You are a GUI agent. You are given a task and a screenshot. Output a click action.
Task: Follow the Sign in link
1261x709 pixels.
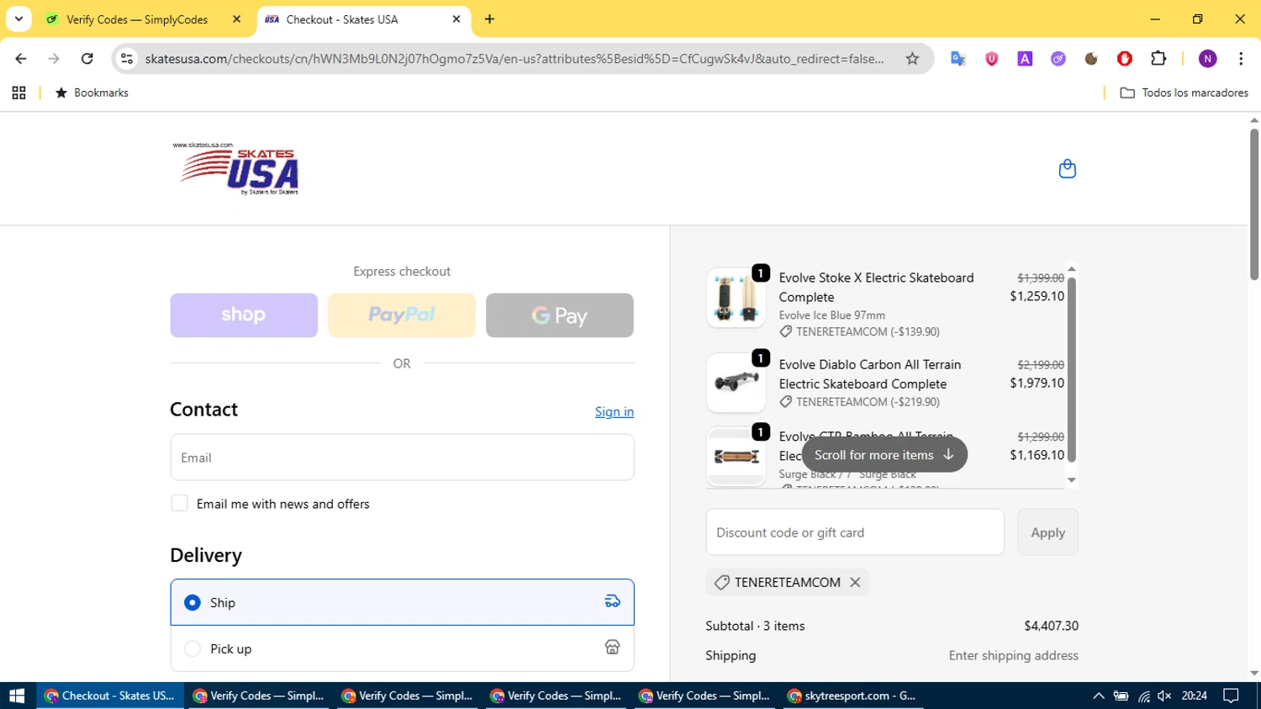615,411
